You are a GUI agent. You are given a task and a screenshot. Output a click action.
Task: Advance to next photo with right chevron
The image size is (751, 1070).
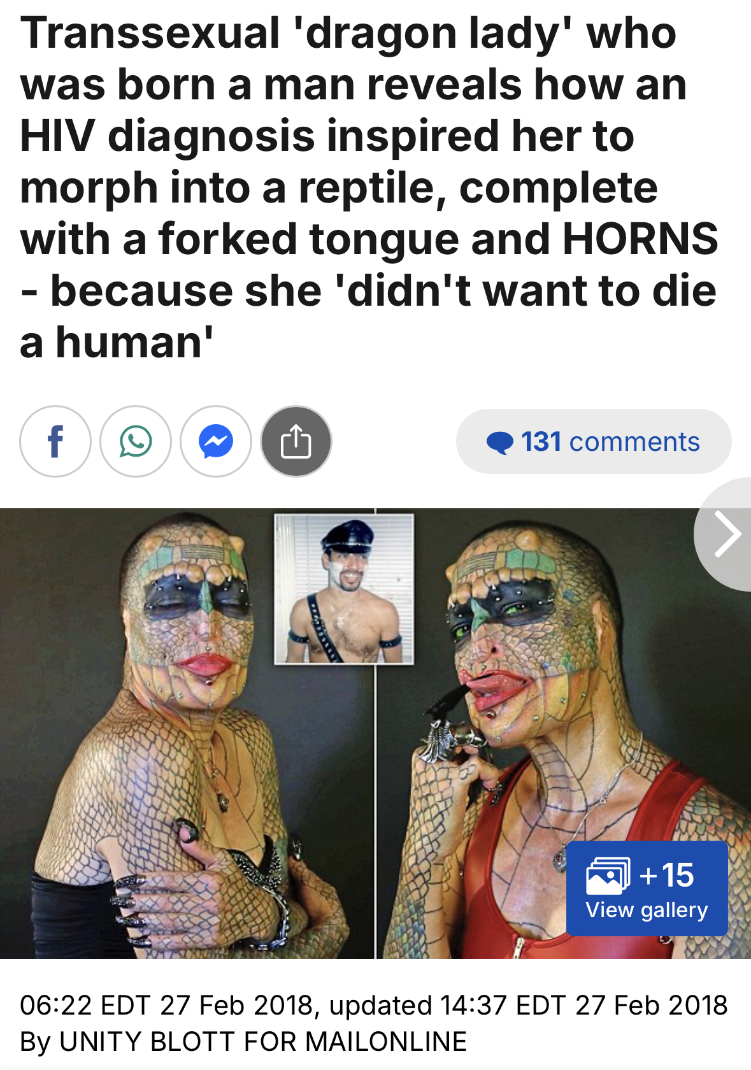pos(726,534)
